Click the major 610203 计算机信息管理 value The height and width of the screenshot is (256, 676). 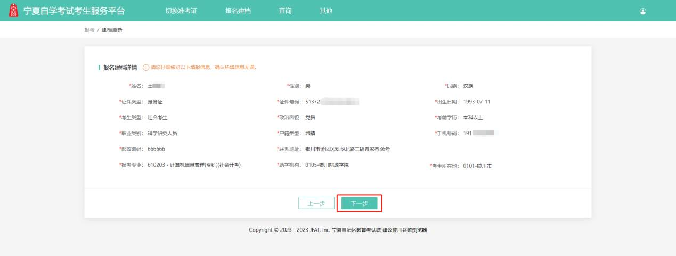[x=194, y=165]
